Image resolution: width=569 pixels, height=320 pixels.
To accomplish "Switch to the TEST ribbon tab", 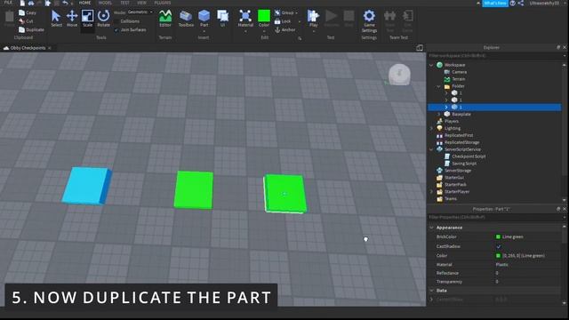I will [124, 3].
